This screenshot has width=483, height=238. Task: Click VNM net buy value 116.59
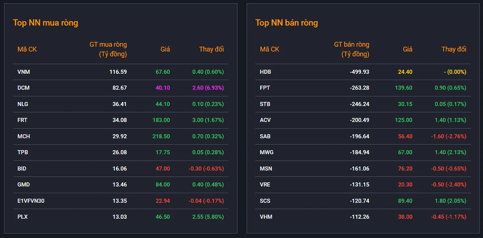[x=118, y=72]
